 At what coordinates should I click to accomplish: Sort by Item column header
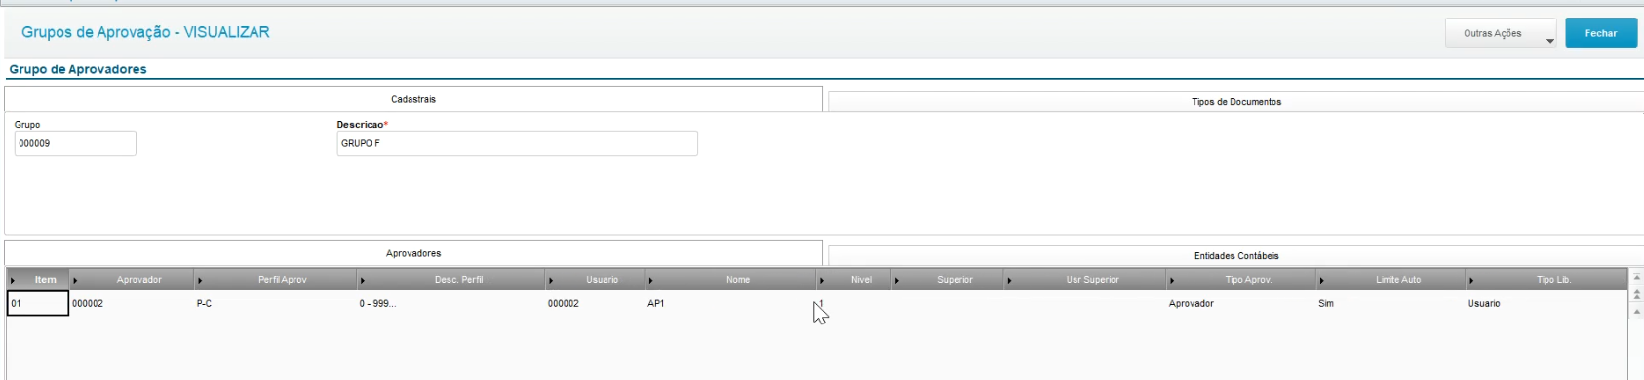39,280
